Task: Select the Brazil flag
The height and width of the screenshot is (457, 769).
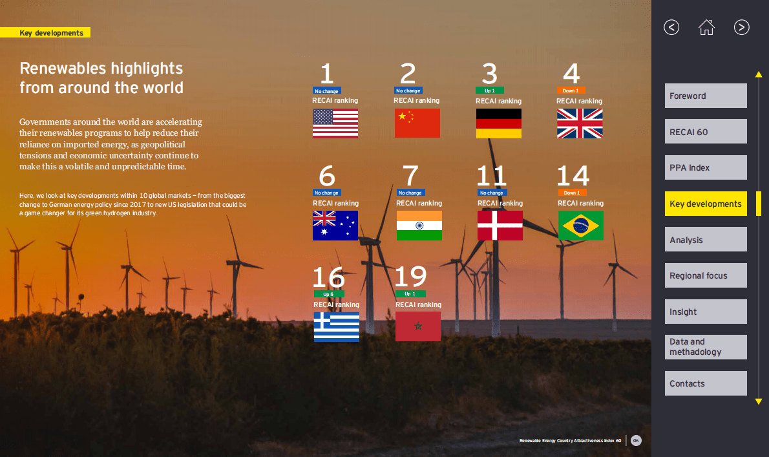Action: pos(580,226)
